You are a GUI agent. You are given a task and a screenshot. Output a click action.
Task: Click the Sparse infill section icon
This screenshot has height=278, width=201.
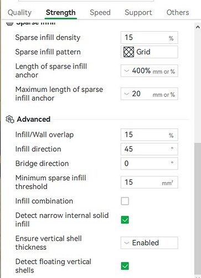point(9,24)
